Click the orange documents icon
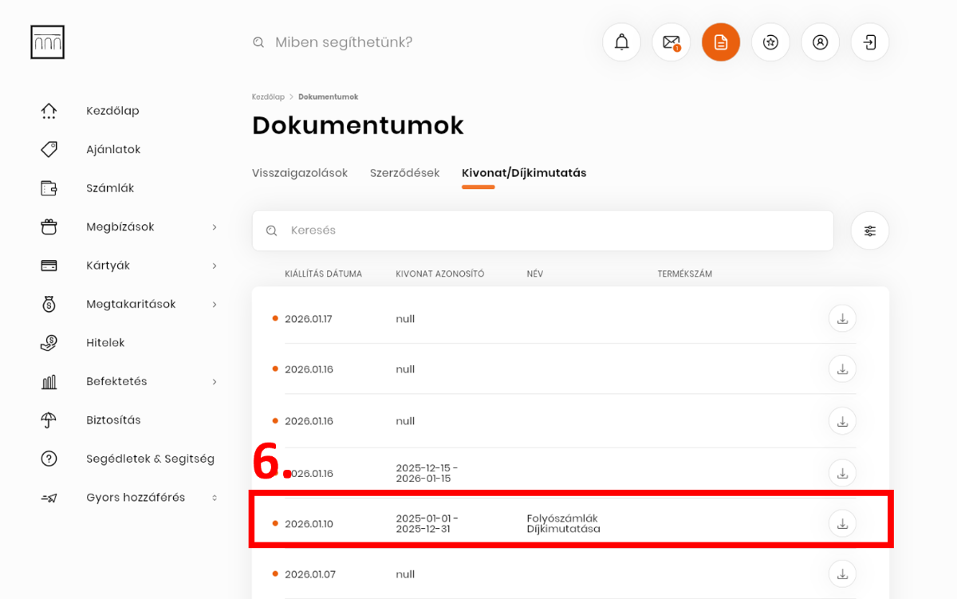The height and width of the screenshot is (599, 957). 721,42
